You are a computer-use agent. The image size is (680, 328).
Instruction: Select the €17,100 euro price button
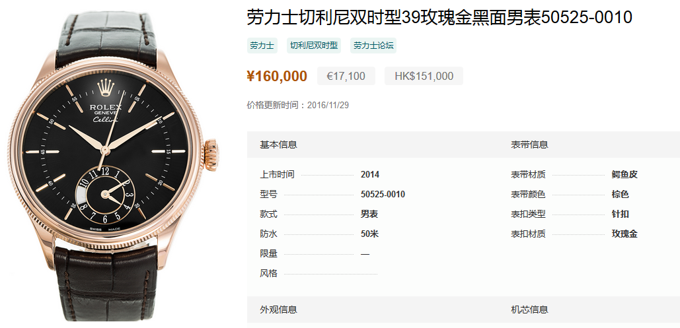(346, 77)
